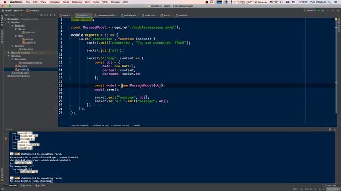Close terminal session with red X icon
This screenshot has height=191, width=341.
[6, 138]
